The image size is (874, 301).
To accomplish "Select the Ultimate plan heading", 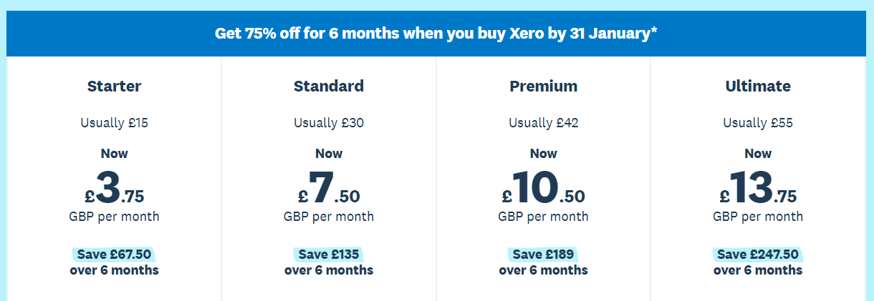I will 758,87.
